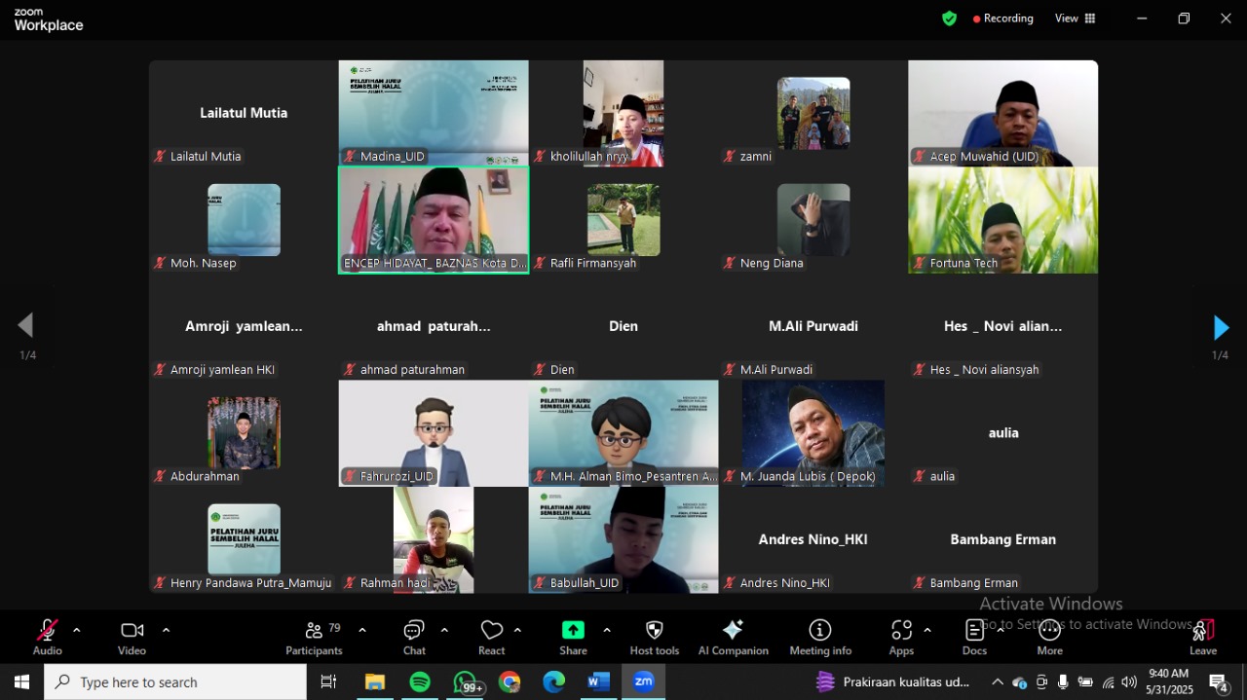Expand Participants options caret
Screen dimensions: 1247x700
362,630
